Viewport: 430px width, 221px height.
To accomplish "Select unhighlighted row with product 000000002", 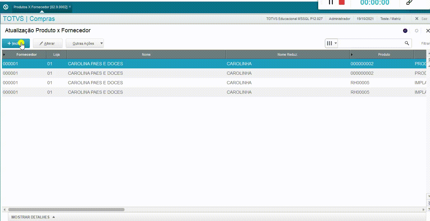I will tap(214, 73).
